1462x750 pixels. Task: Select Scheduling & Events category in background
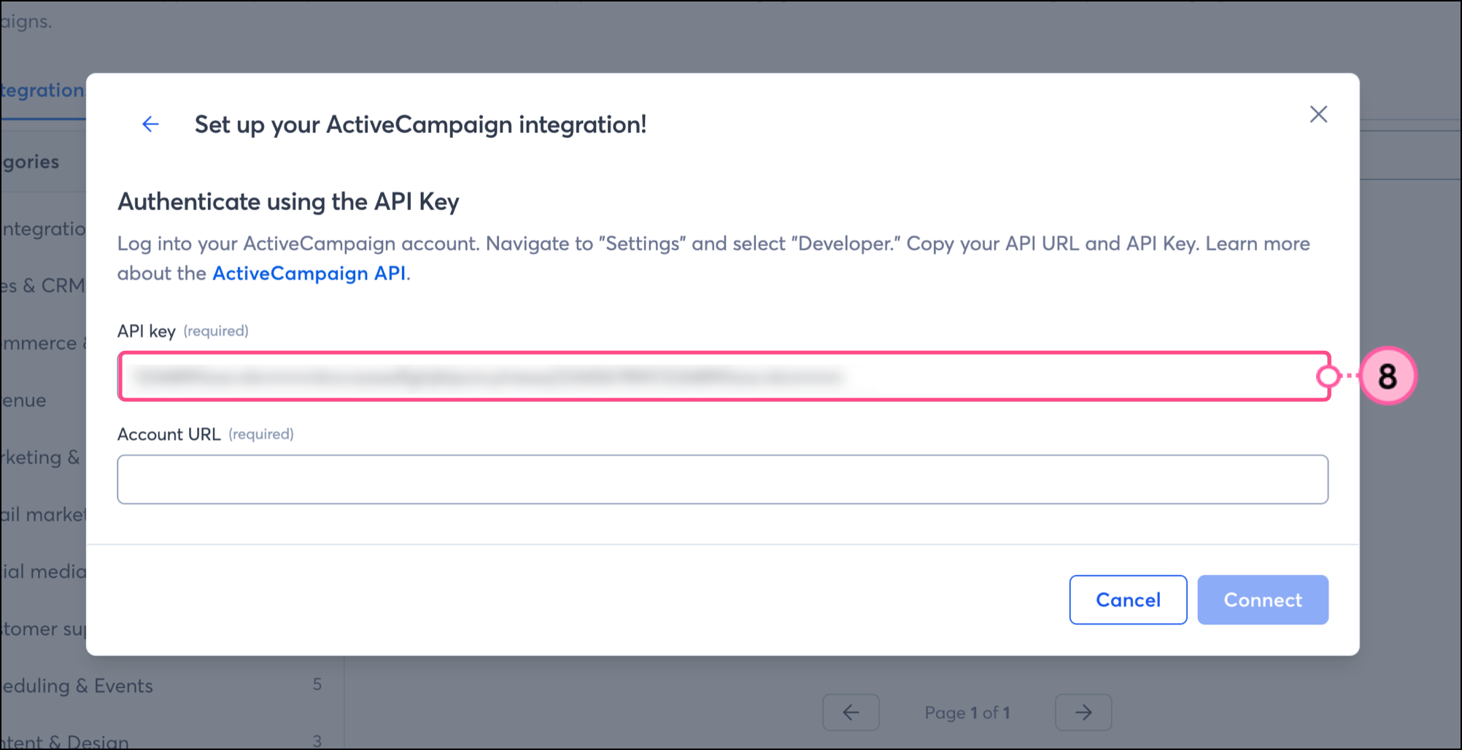coord(77,686)
